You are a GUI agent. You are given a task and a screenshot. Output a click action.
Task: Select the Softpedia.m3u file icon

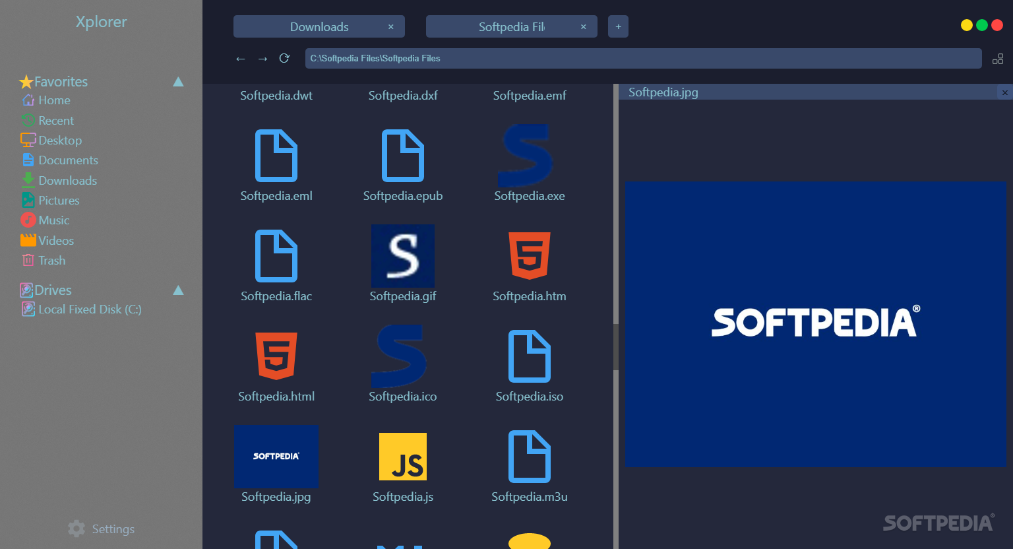pyautogui.click(x=530, y=457)
